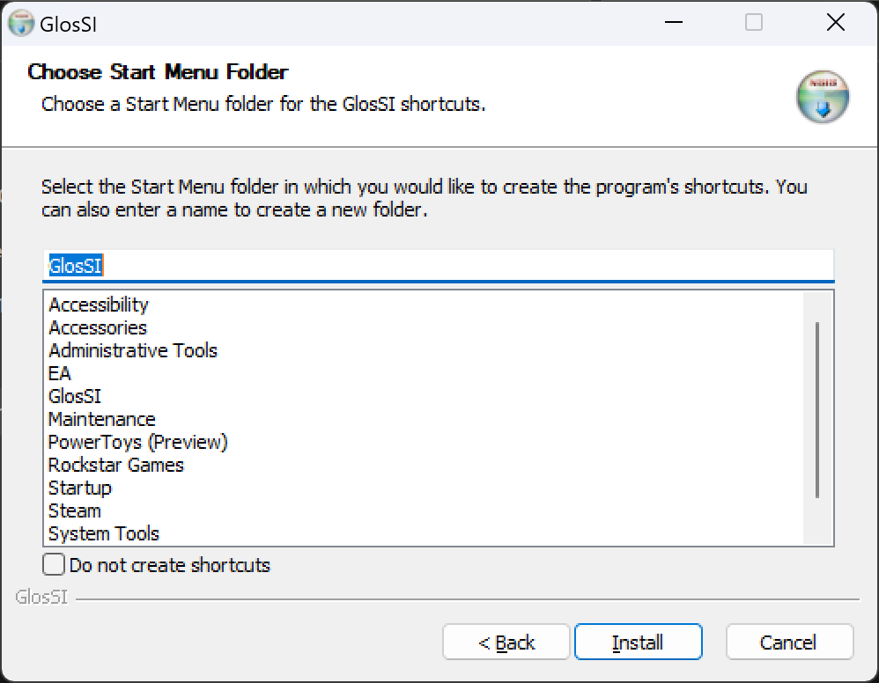Go back with the Back button
This screenshot has width=879, height=683.
(506, 642)
